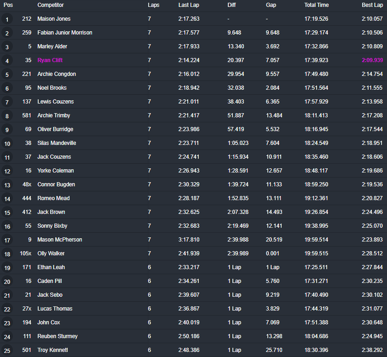Image resolution: width=387 pixels, height=357 pixels.
Task: Select competitor Maison Jones
Action: click(54, 19)
